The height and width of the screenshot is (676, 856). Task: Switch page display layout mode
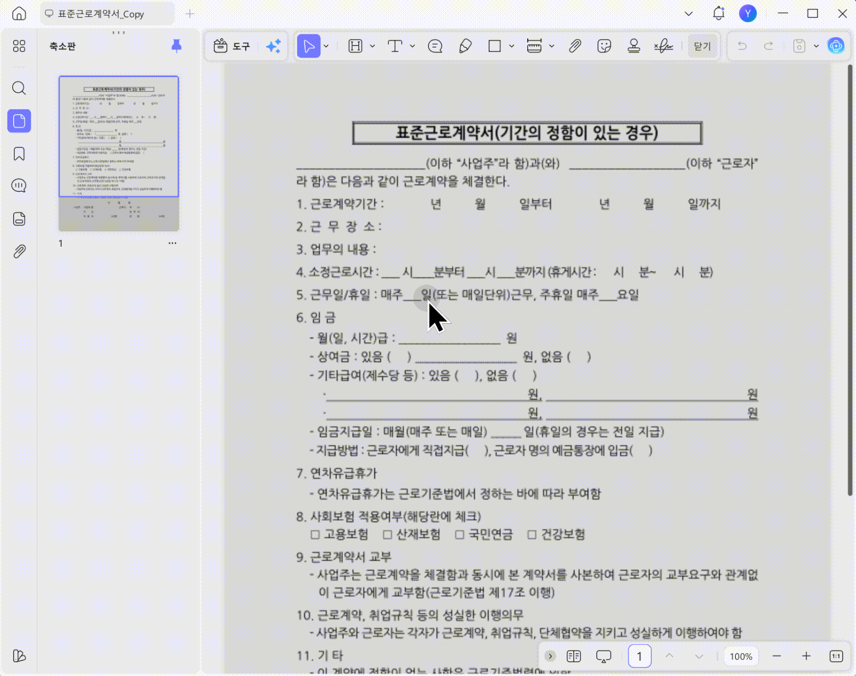(x=574, y=656)
